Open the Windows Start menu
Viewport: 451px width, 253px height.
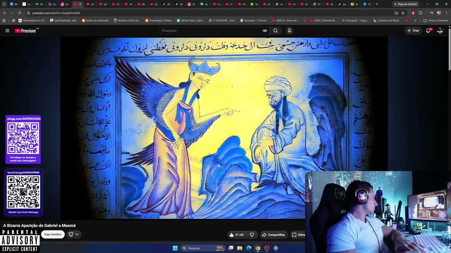coord(175,248)
